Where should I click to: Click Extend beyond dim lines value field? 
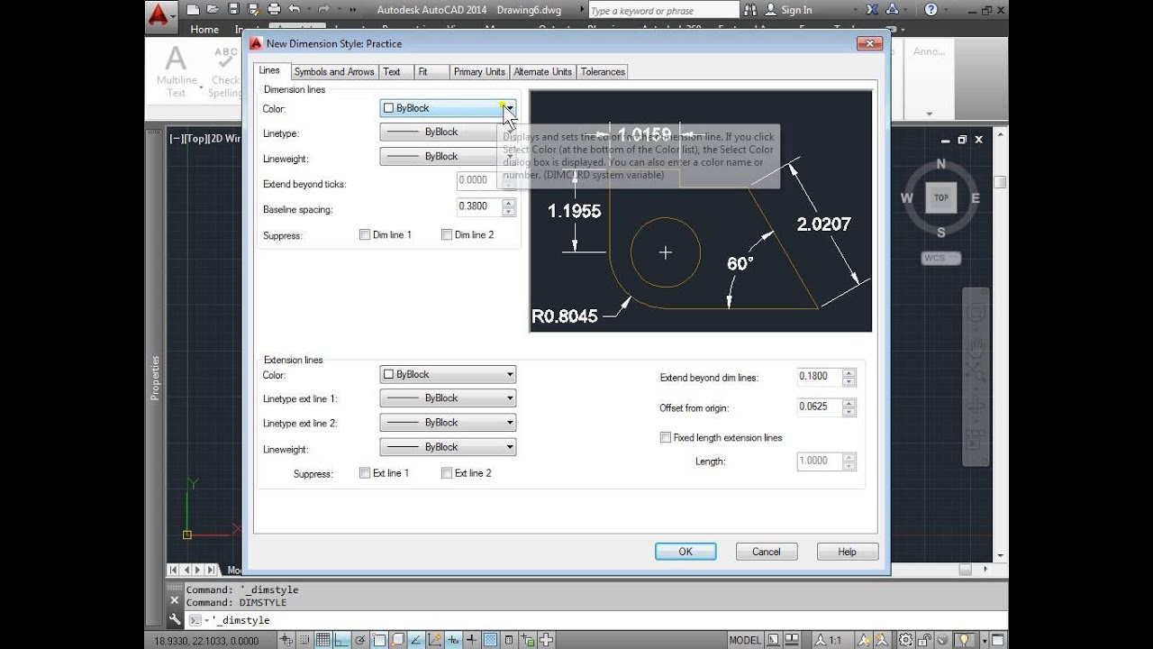[819, 377]
